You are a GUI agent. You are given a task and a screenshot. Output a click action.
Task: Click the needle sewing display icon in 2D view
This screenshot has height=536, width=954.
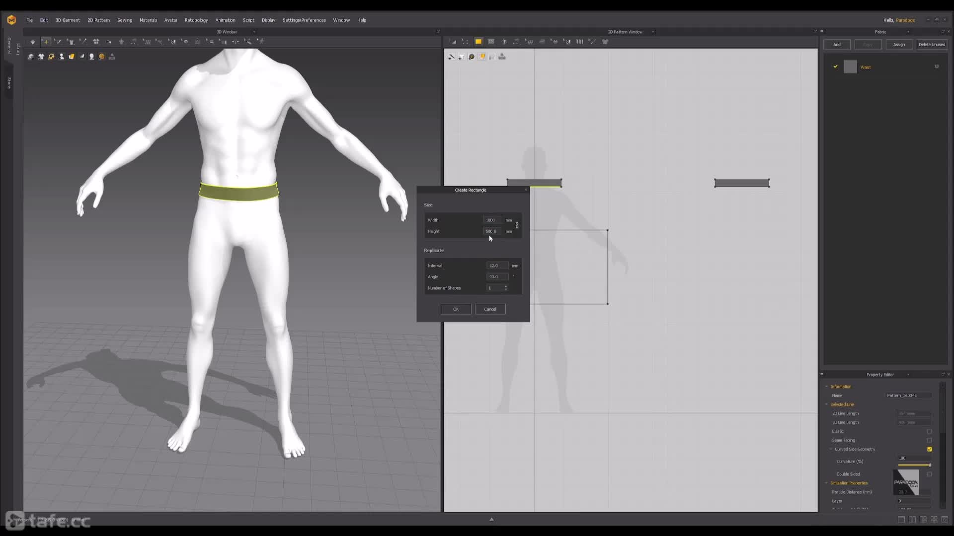451,57
